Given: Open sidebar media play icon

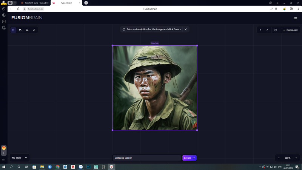Looking at the screenshot, I should [4, 15].
